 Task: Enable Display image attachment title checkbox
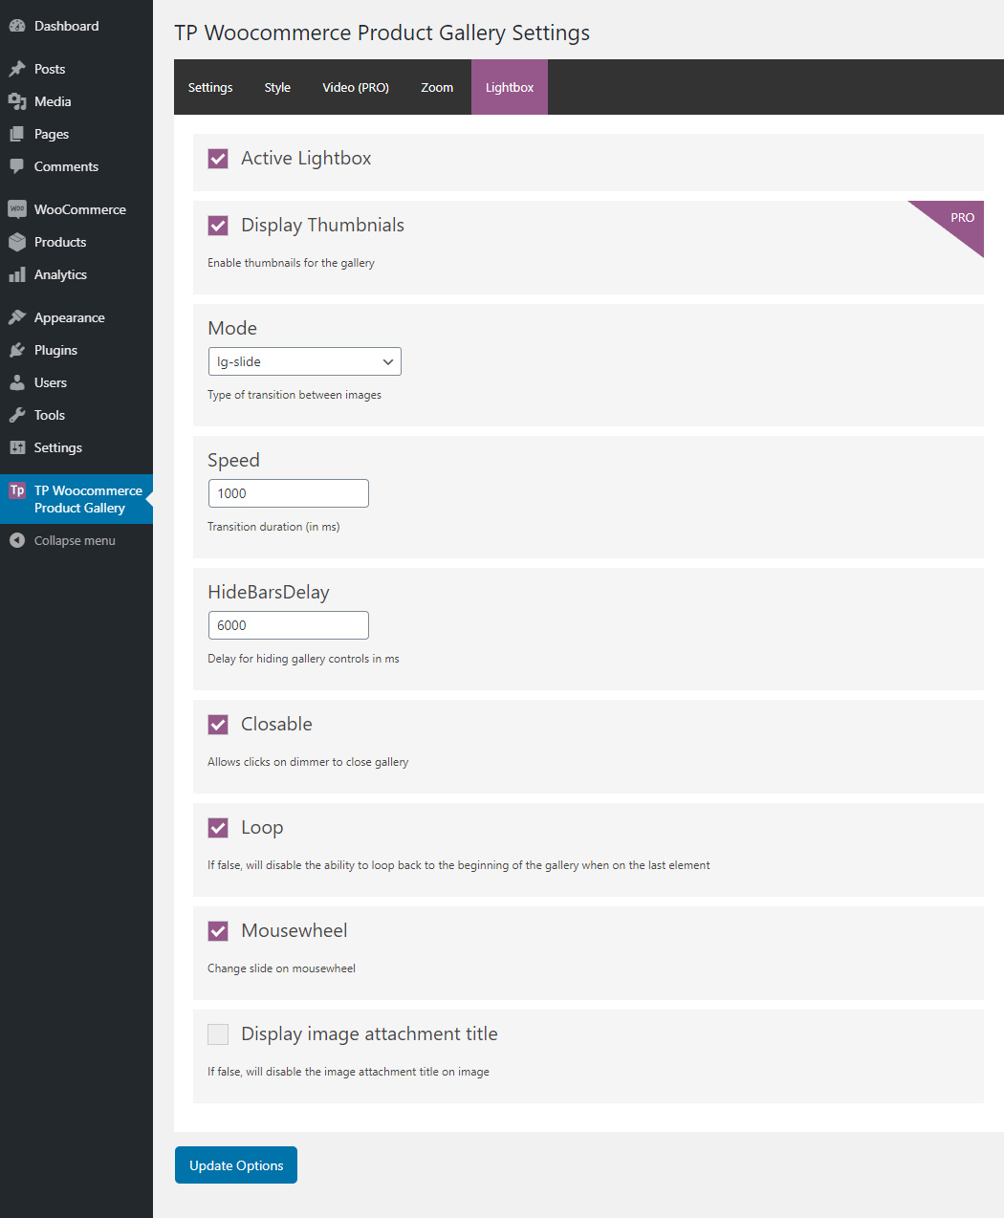pyautogui.click(x=218, y=1034)
